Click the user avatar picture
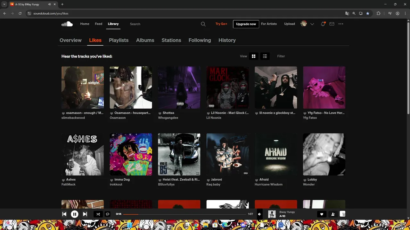Screen dimensions: 410x230 [x=304, y=24]
